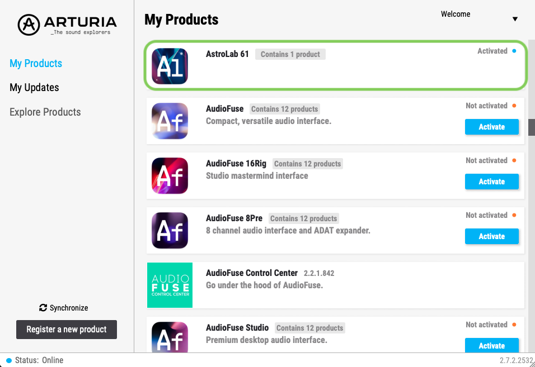Select the AstroLab 61 product icon
Viewport: 535px width, 367px height.
pyautogui.click(x=170, y=66)
